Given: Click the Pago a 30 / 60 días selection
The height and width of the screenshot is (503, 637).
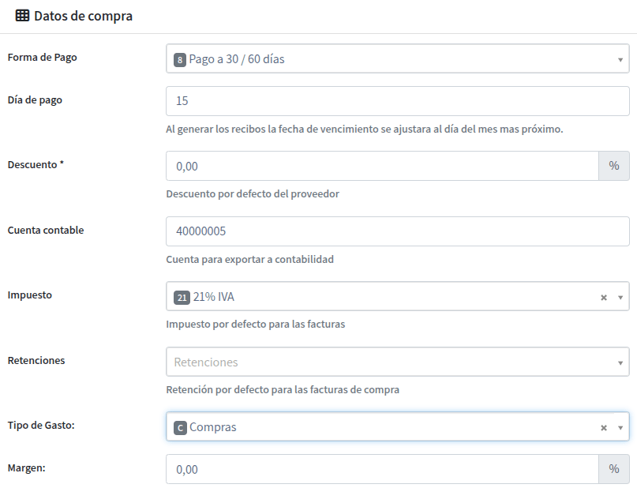Looking at the screenshot, I should [237, 59].
